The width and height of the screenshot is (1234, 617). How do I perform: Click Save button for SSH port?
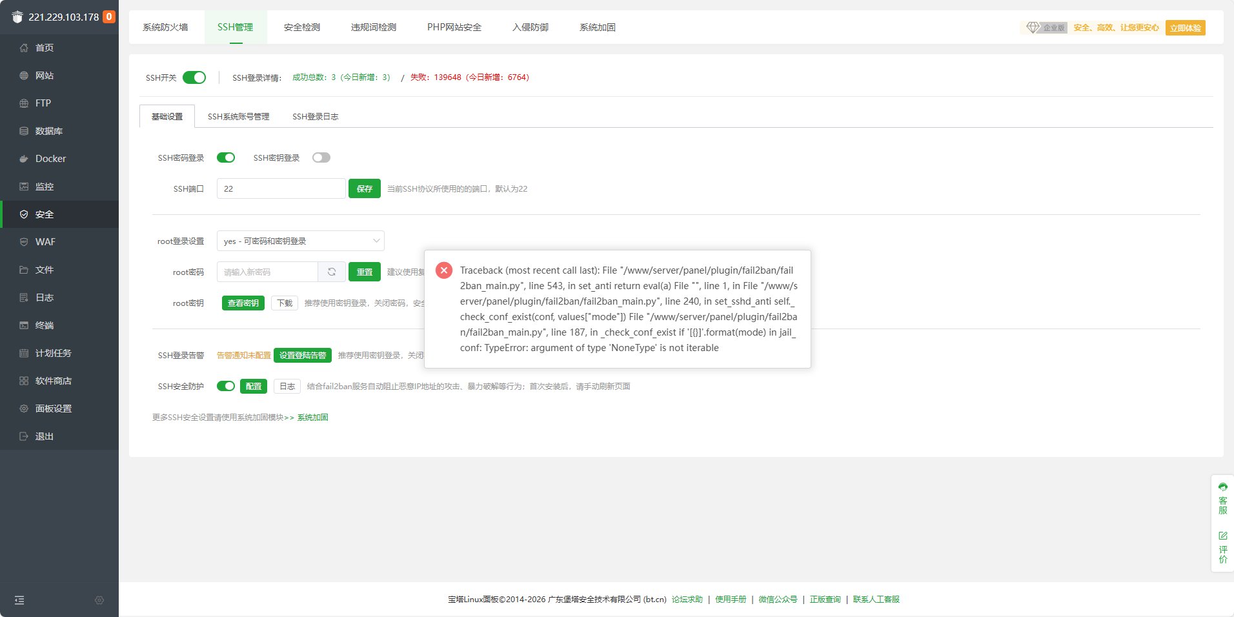(x=364, y=188)
